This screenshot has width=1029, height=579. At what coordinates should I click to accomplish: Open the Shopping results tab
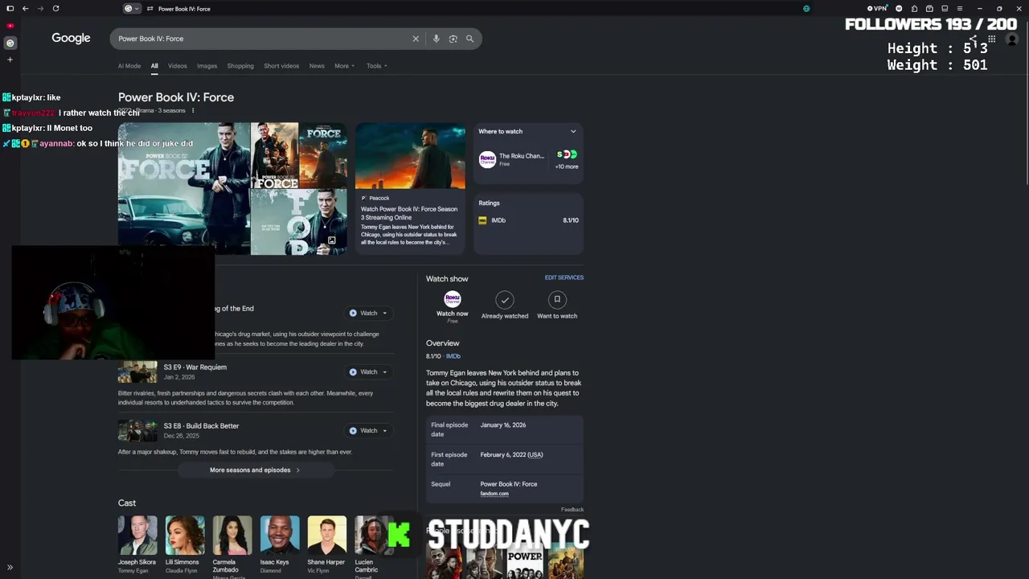tap(240, 66)
